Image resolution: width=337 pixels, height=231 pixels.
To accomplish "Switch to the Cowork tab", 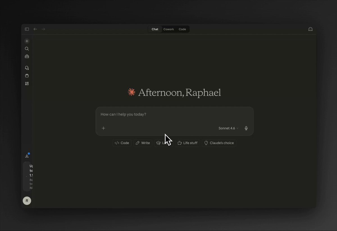I will 168,29.
